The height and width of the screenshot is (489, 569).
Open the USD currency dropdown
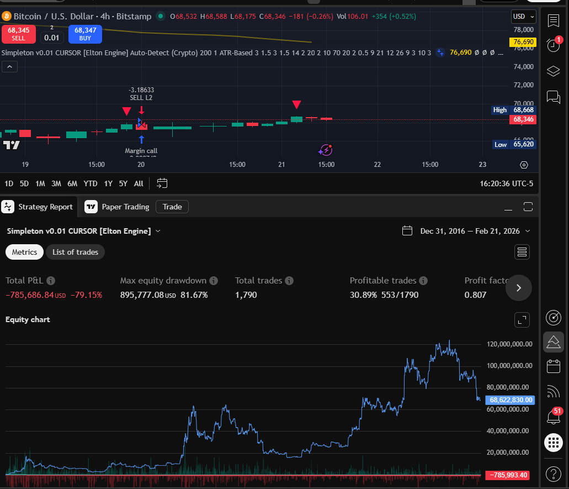pos(522,16)
